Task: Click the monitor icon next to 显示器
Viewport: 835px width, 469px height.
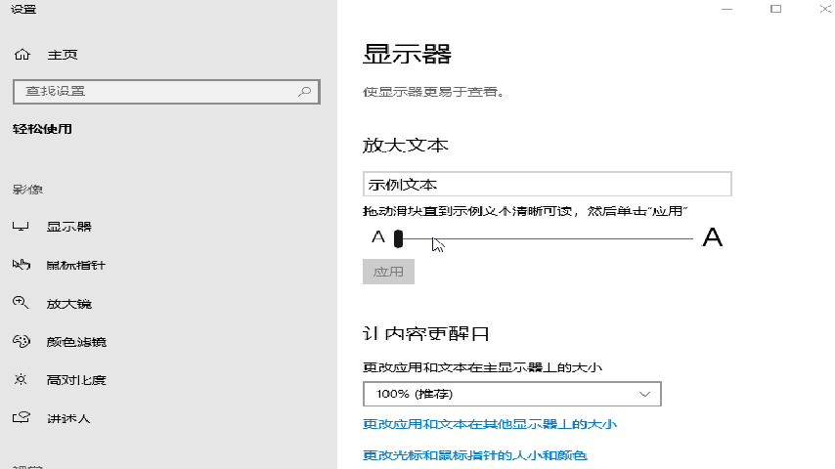Action: pos(22,227)
